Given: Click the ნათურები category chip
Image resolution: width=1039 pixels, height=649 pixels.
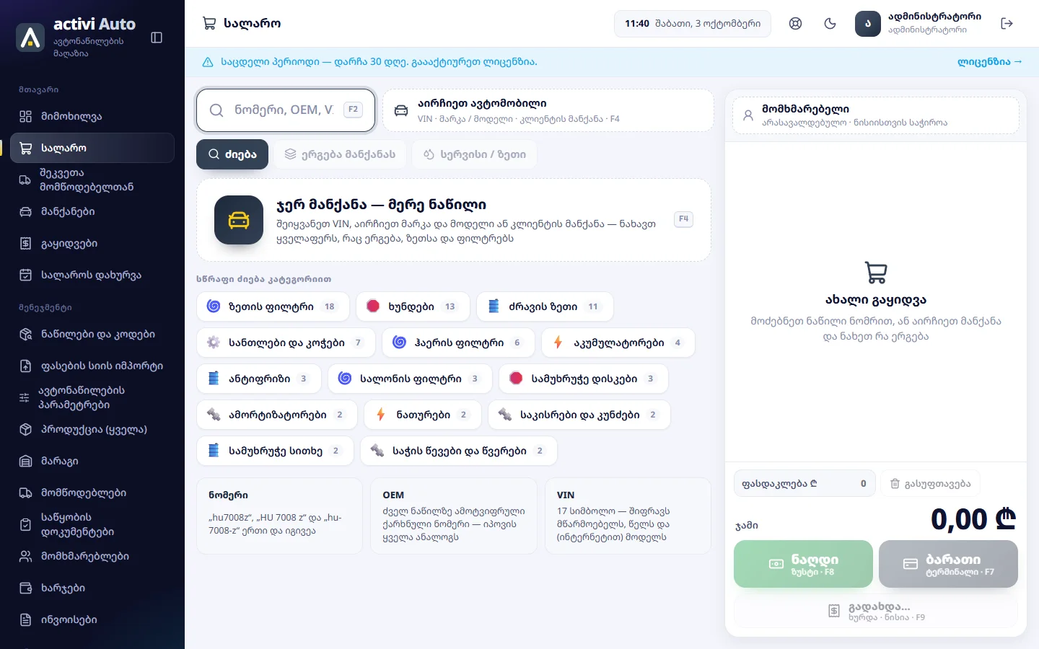Looking at the screenshot, I should [423, 415].
